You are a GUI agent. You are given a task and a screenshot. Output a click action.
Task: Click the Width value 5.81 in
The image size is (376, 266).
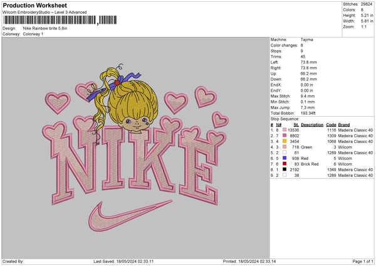(x=367, y=21)
